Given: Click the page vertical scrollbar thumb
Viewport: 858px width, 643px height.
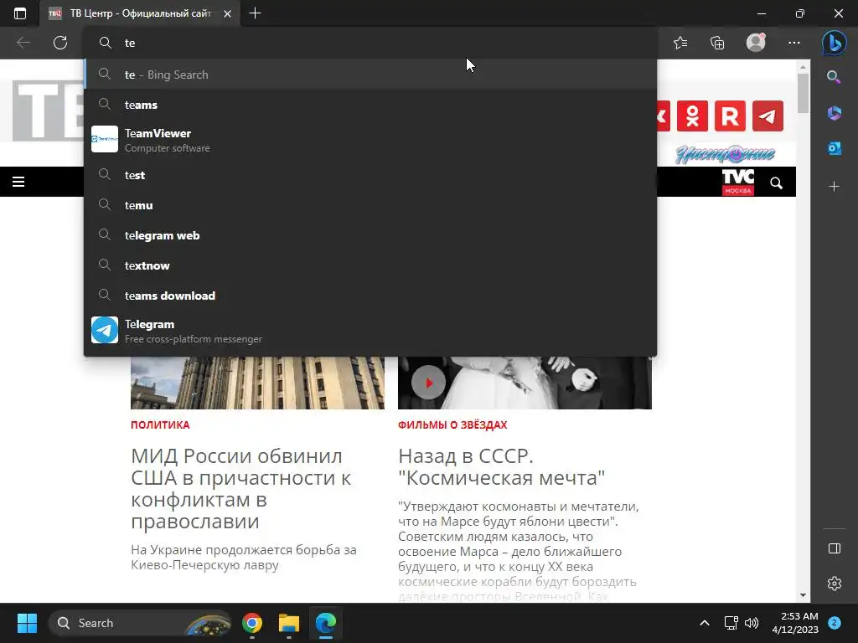Looking at the screenshot, I should click(x=803, y=93).
